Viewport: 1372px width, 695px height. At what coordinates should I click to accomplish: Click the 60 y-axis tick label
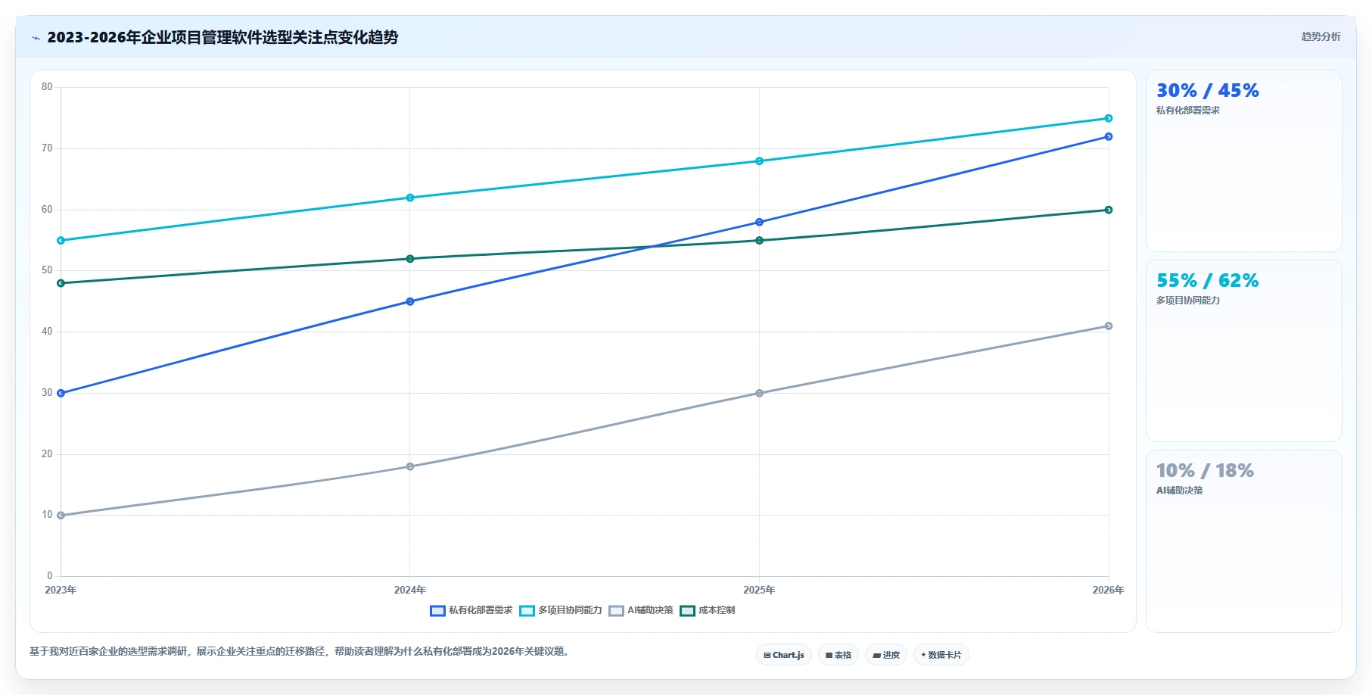pyautogui.click(x=47, y=210)
